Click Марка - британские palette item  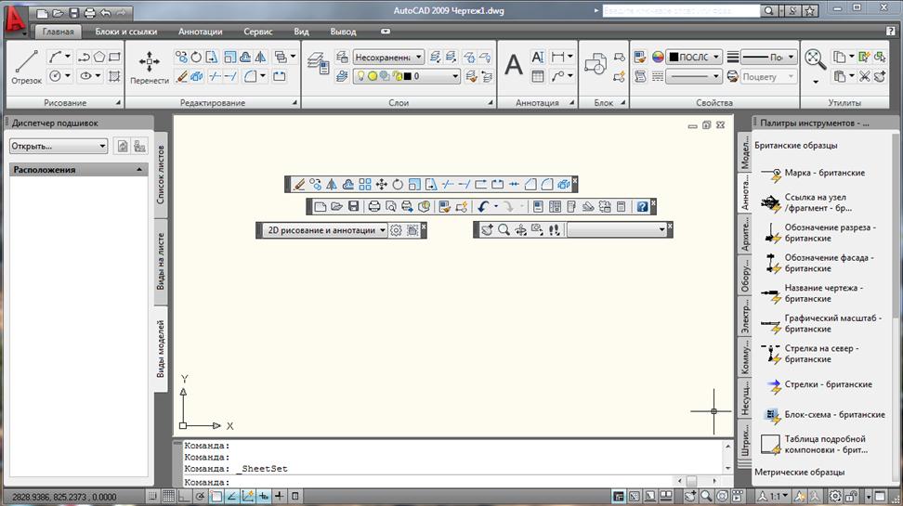coord(824,173)
